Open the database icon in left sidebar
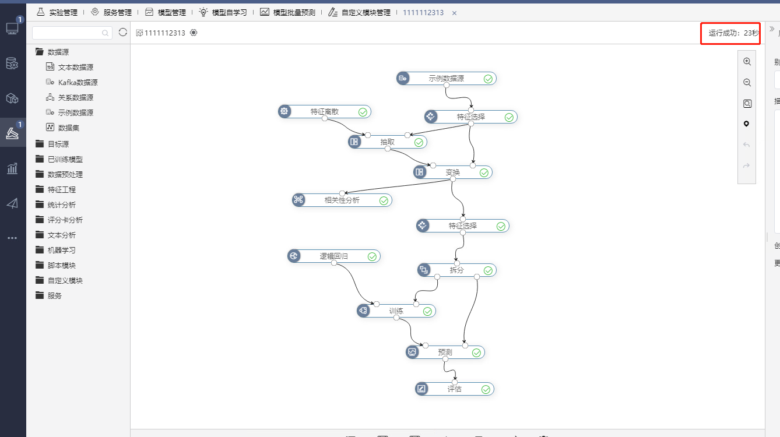The width and height of the screenshot is (780, 437). tap(12, 64)
